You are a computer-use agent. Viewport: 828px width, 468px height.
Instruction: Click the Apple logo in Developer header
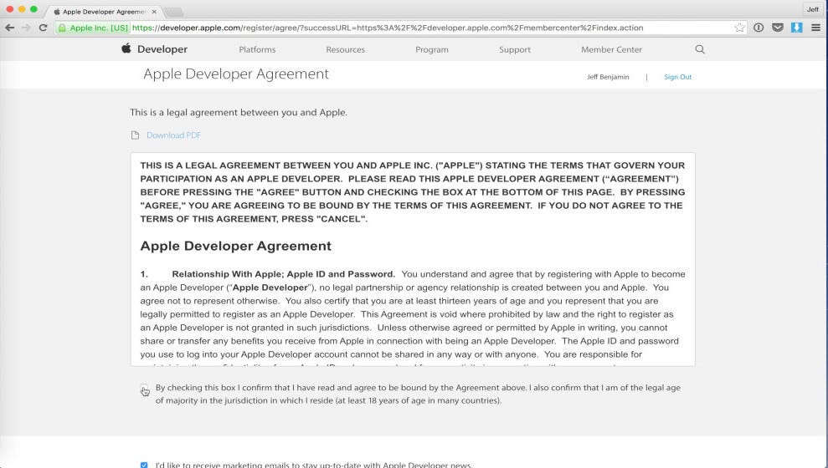126,48
